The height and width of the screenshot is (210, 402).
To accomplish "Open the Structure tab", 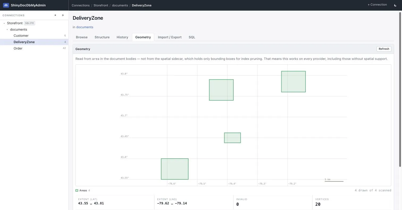I will click(102, 37).
